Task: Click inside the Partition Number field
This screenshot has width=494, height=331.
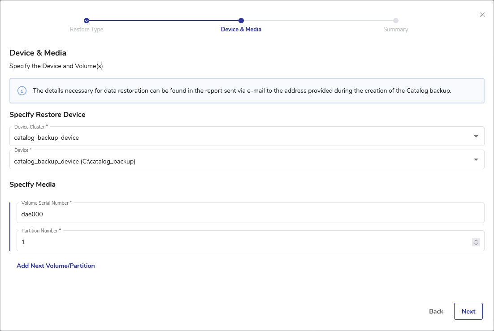Action: [x=242, y=242]
